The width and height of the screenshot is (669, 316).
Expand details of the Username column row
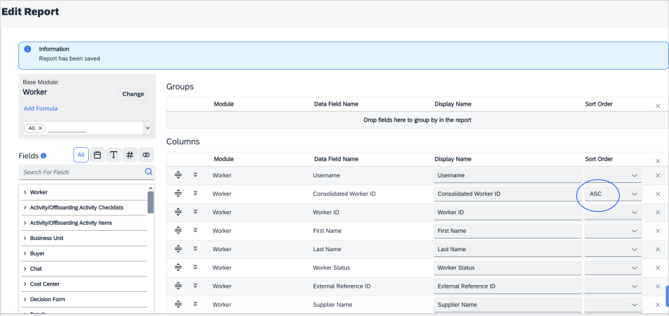pos(195,175)
